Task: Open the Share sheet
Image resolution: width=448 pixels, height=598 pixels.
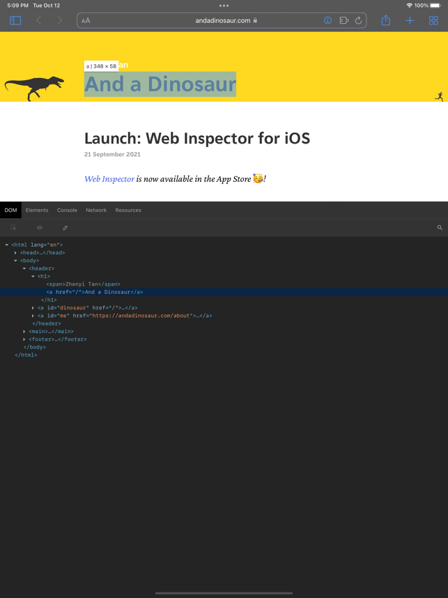Action: pos(386,20)
